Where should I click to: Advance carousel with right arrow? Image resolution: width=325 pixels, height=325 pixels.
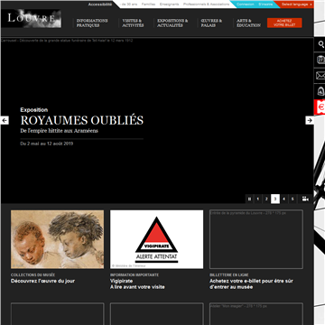(x=310, y=120)
